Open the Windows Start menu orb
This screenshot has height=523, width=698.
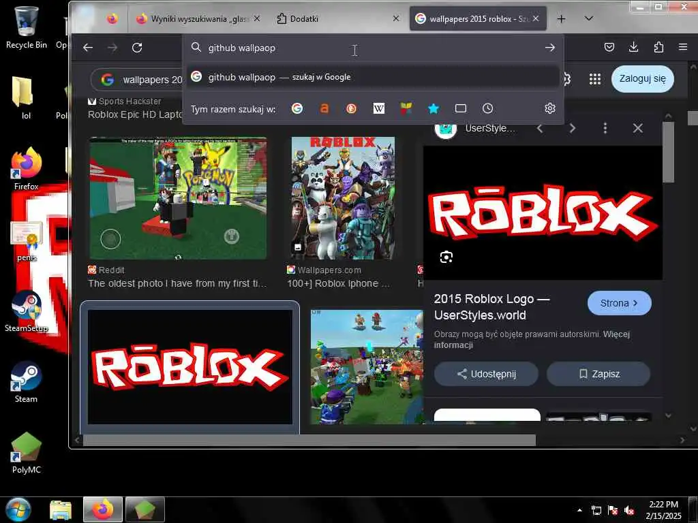pyautogui.click(x=17, y=509)
